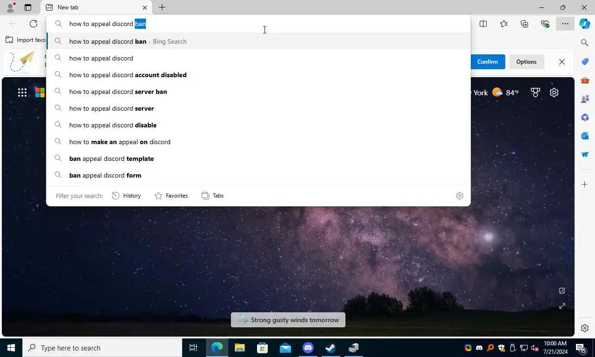Select suggestion 'how to appeal discord server'
The width and height of the screenshot is (595, 357).
coord(258,108)
